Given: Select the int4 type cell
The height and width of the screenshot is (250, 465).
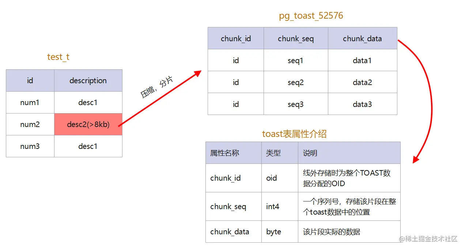Looking at the screenshot, I should pyautogui.click(x=280, y=207).
